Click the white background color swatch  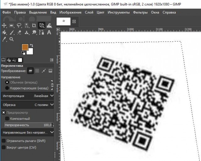click(x=30, y=52)
